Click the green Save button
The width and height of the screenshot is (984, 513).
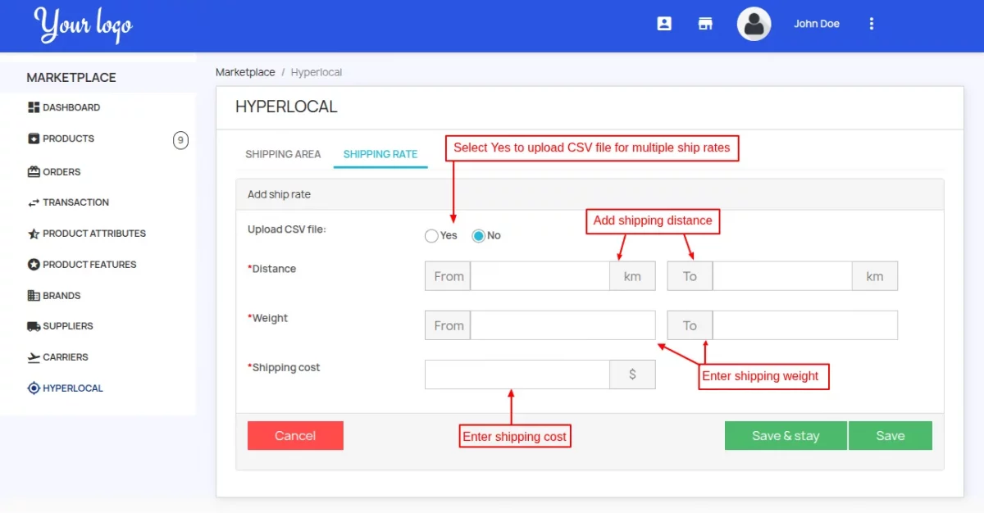(x=891, y=436)
